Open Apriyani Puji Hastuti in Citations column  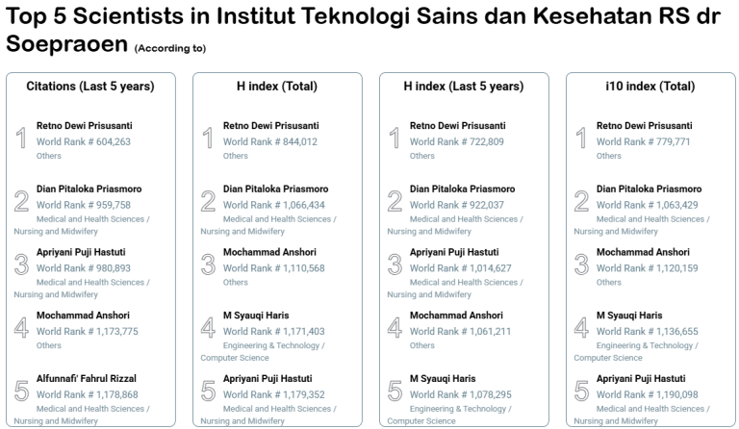pos(83,253)
